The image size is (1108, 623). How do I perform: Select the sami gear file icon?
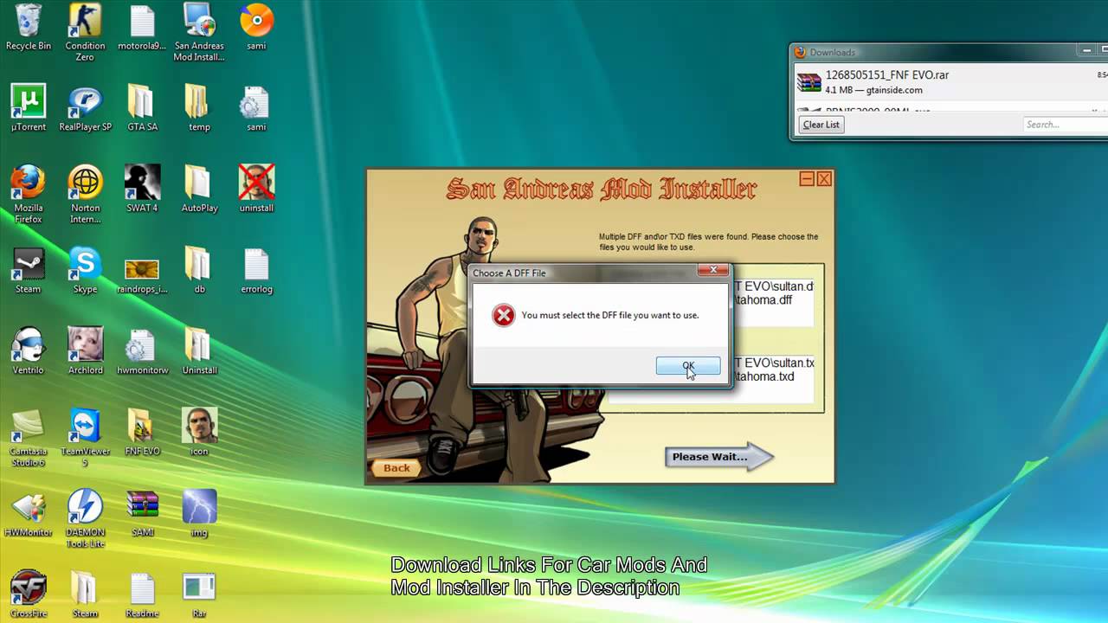click(256, 108)
